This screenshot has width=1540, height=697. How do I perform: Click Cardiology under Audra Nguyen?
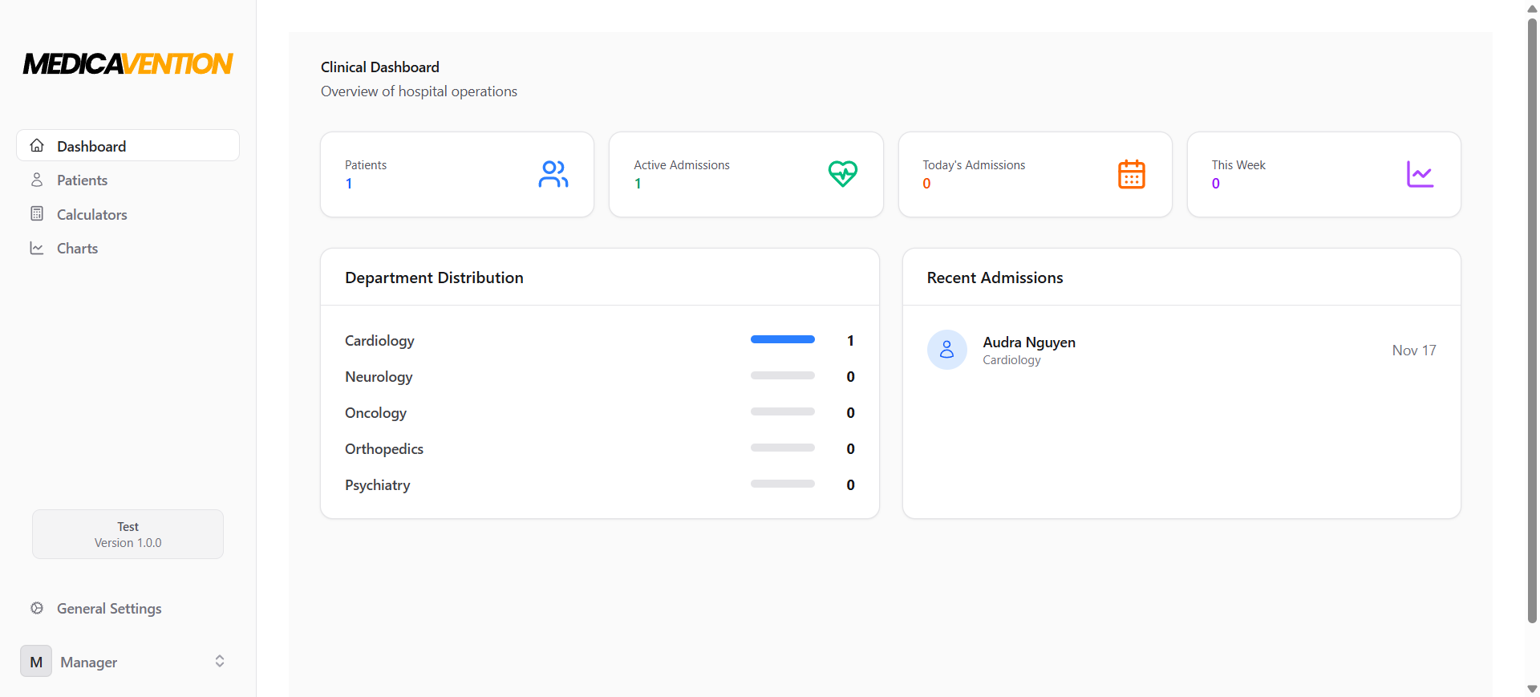coord(1011,360)
